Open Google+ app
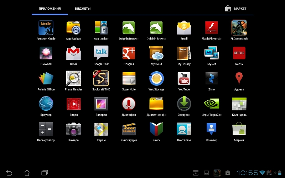The width and height of the screenshot is (285, 178). tap(129, 53)
